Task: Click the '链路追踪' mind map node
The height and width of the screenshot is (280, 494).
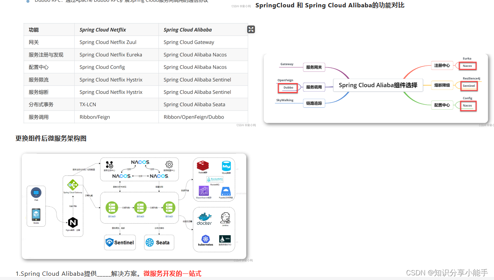Action: pos(314,103)
